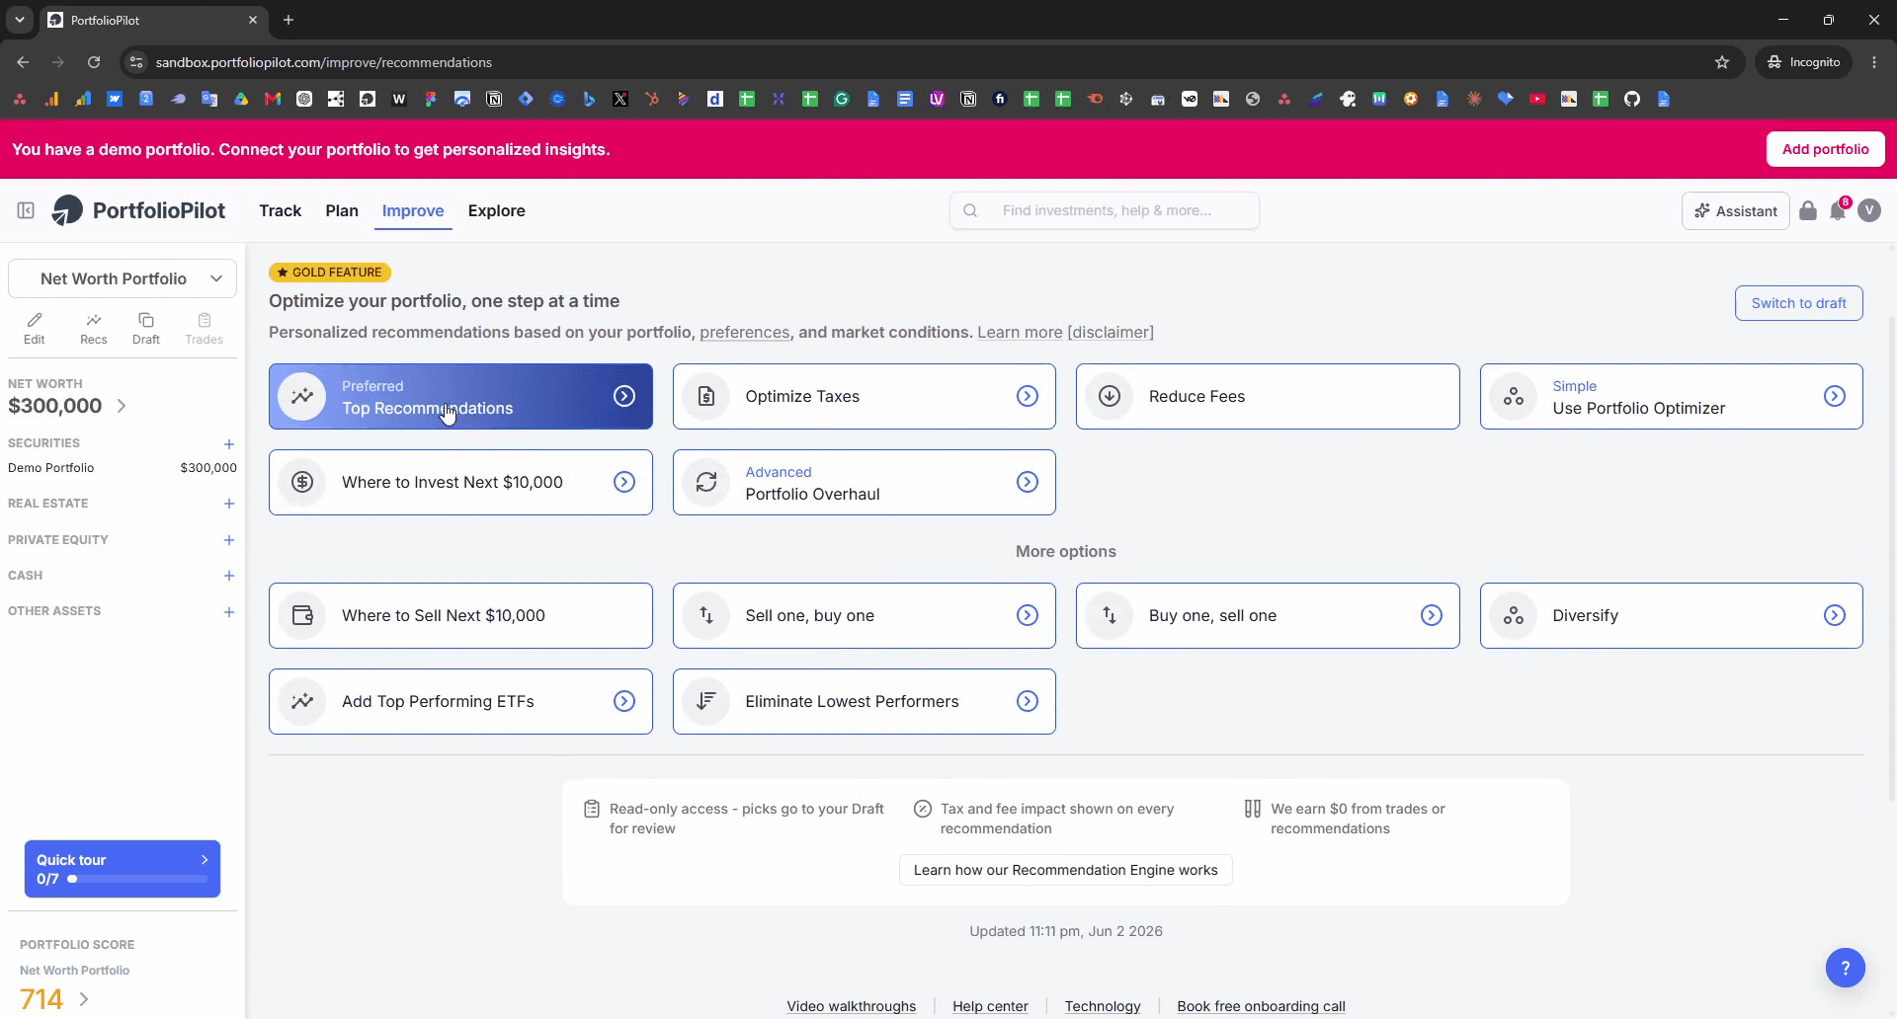
Task: Expand the $300,000 net worth chevron
Action: (122, 406)
